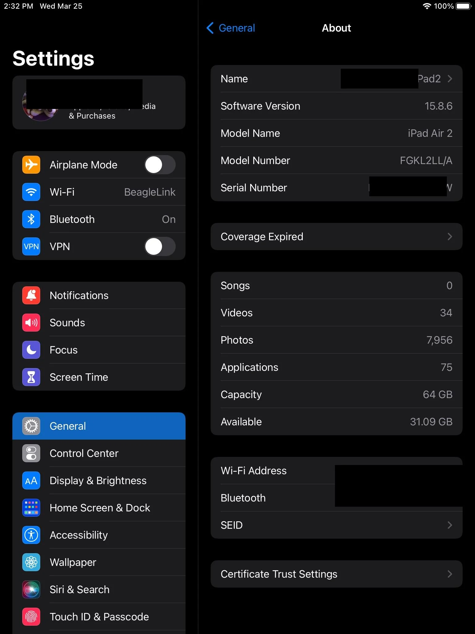This screenshot has height=634, width=475.
Task: Tap the Wi-Fi signal icon in status bar
Action: 427,6
